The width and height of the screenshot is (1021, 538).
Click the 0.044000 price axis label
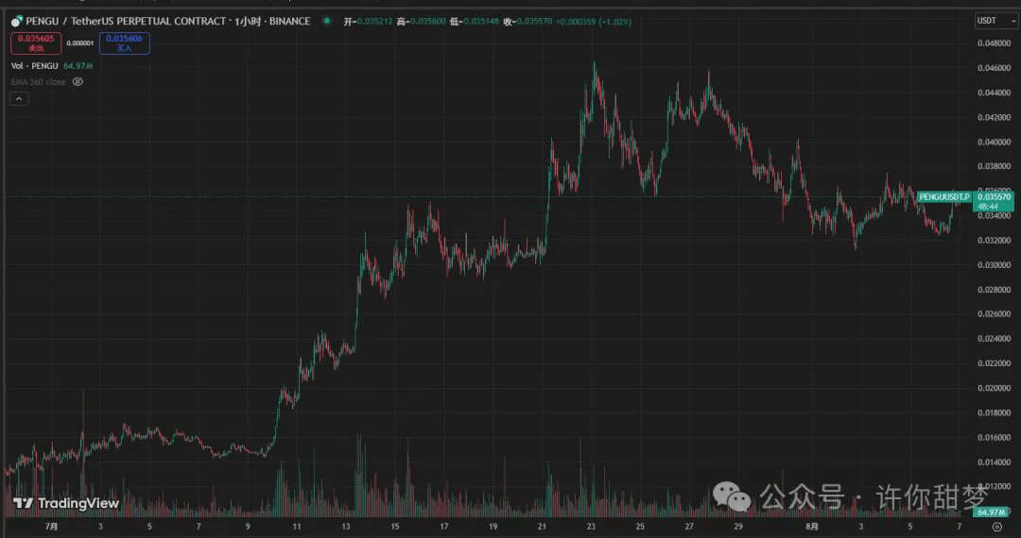tap(994, 92)
